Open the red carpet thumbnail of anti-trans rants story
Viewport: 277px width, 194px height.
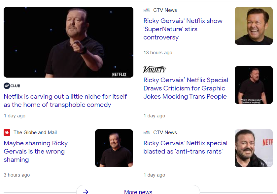coord(254,148)
